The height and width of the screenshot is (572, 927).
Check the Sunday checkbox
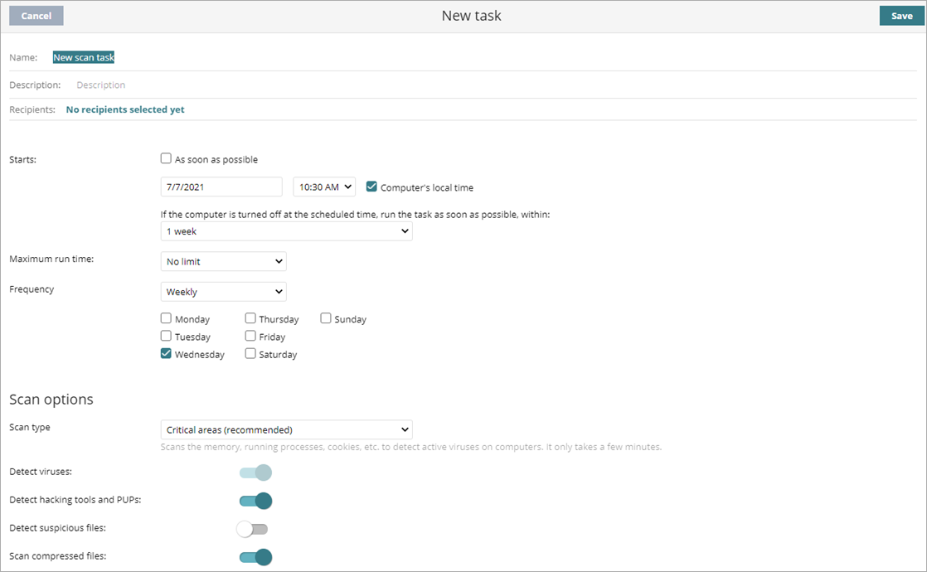pyautogui.click(x=326, y=318)
